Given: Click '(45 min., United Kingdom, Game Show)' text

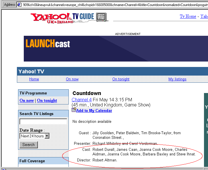Looking at the screenshot, I should [x=111, y=105].
